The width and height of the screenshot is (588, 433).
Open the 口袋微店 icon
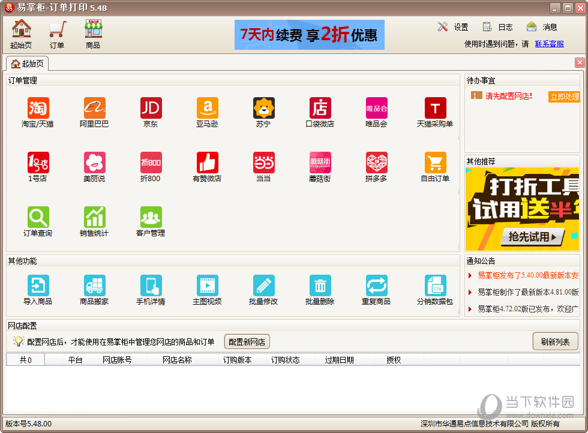coord(320,108)
